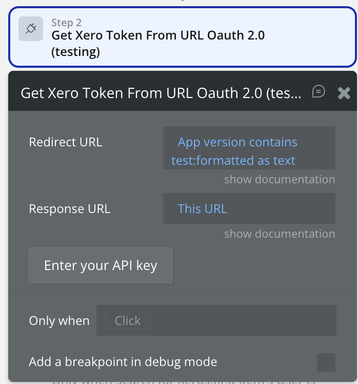This screenshot has width=358, height=384.
Task: Show documentation for the Redirect URL field
Action: (279, 179)
